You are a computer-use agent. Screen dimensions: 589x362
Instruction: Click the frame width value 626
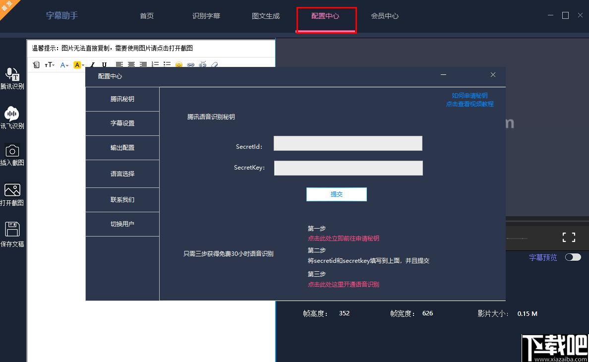[427, 313]
